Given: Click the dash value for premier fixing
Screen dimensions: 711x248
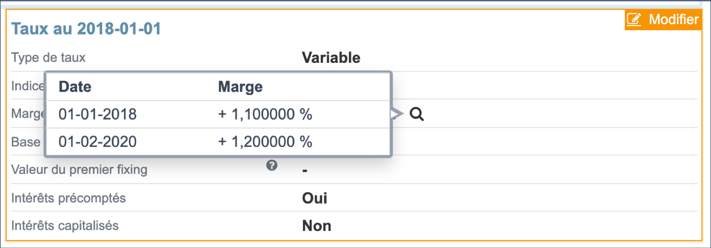Looking at the screenshot, I should [x=305, y=170].
